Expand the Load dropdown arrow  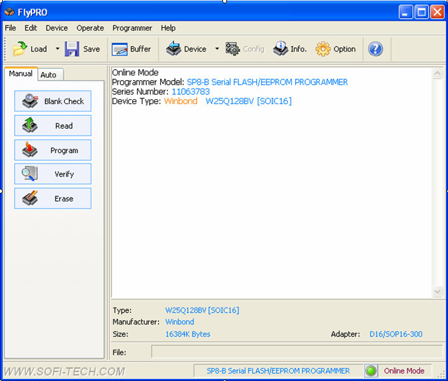click(57, 49)
